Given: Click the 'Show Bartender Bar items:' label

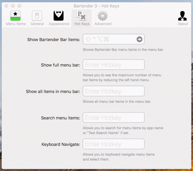Looking at the screenshot, I should click(x=54, y=40).
